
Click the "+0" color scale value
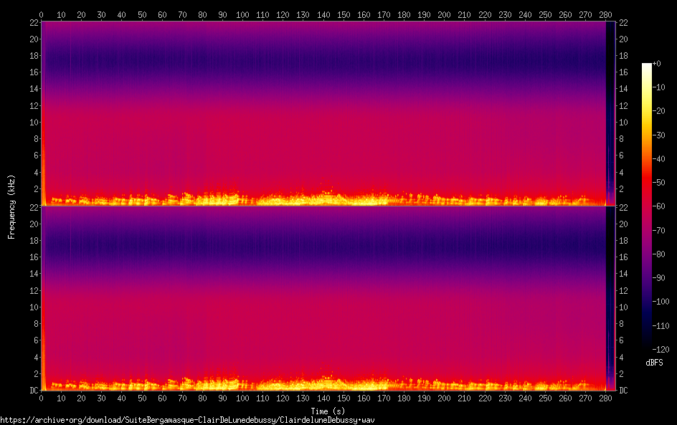click(656, 63)
